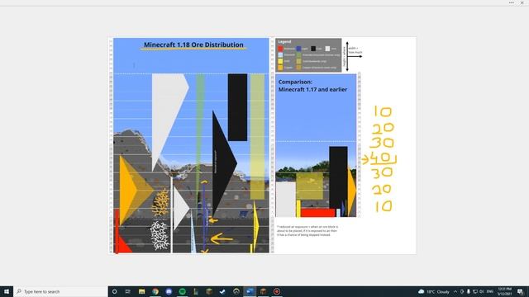The width and height of the screenshot is (529, 297).
Task: Open the Action Center notifications icon
Action: point(520,291)
